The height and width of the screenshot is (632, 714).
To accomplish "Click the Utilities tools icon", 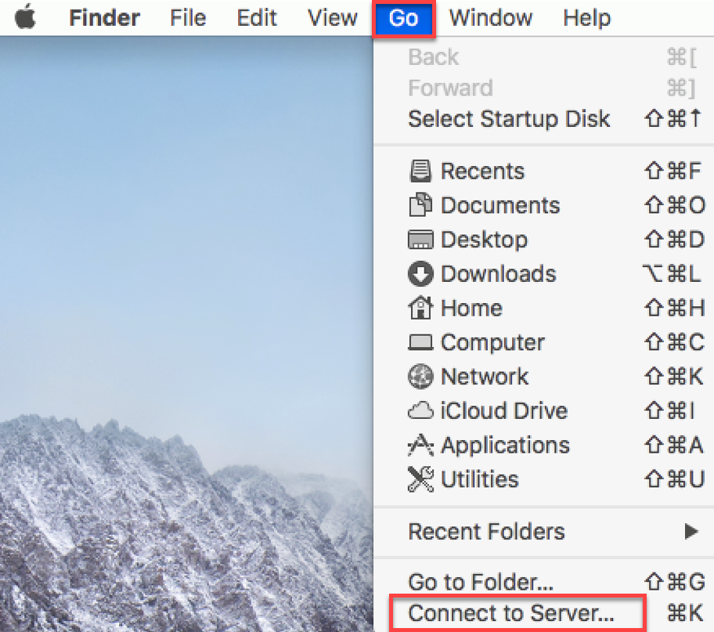I will [420, 479].
